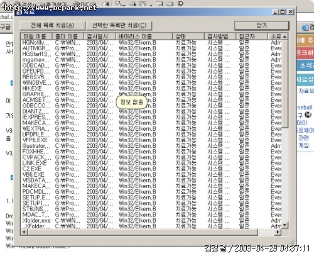Image resolution: width=314 pixels, height=256 pixels.
Task: Select the _XFolder... file row
Action: 151,226
